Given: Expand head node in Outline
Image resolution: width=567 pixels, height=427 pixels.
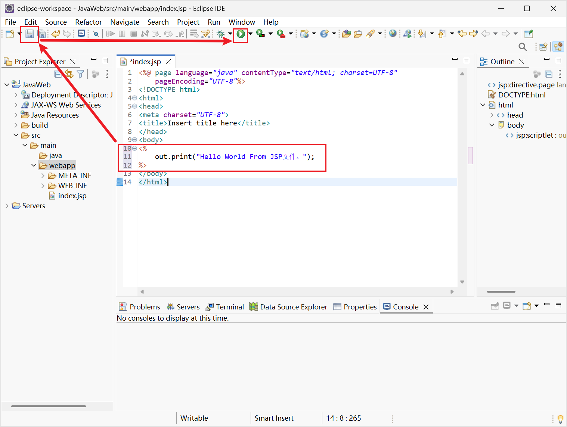Looking at the screenshot, I should pos(492,115).
